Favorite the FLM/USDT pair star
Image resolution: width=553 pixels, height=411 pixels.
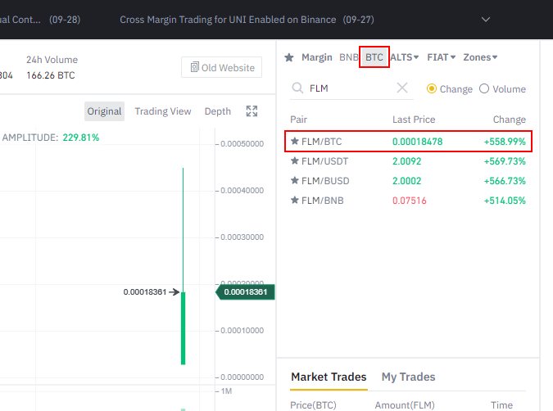pos(295,161)
